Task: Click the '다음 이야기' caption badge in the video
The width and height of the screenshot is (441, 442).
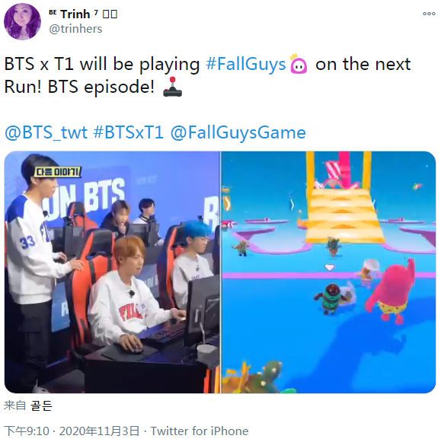Action: coord(58,172)
